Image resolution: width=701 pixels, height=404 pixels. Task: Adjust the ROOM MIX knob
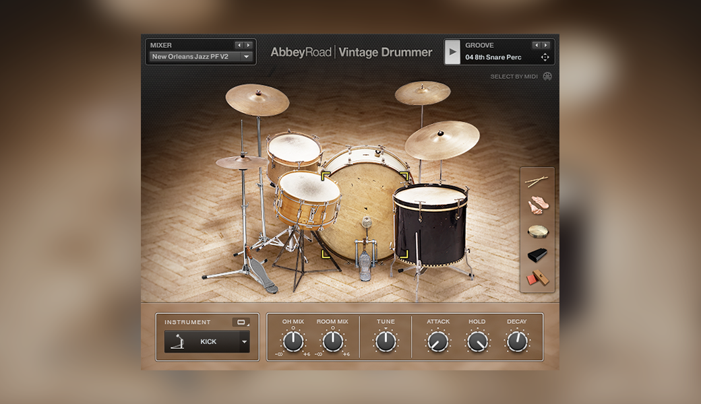332,341
